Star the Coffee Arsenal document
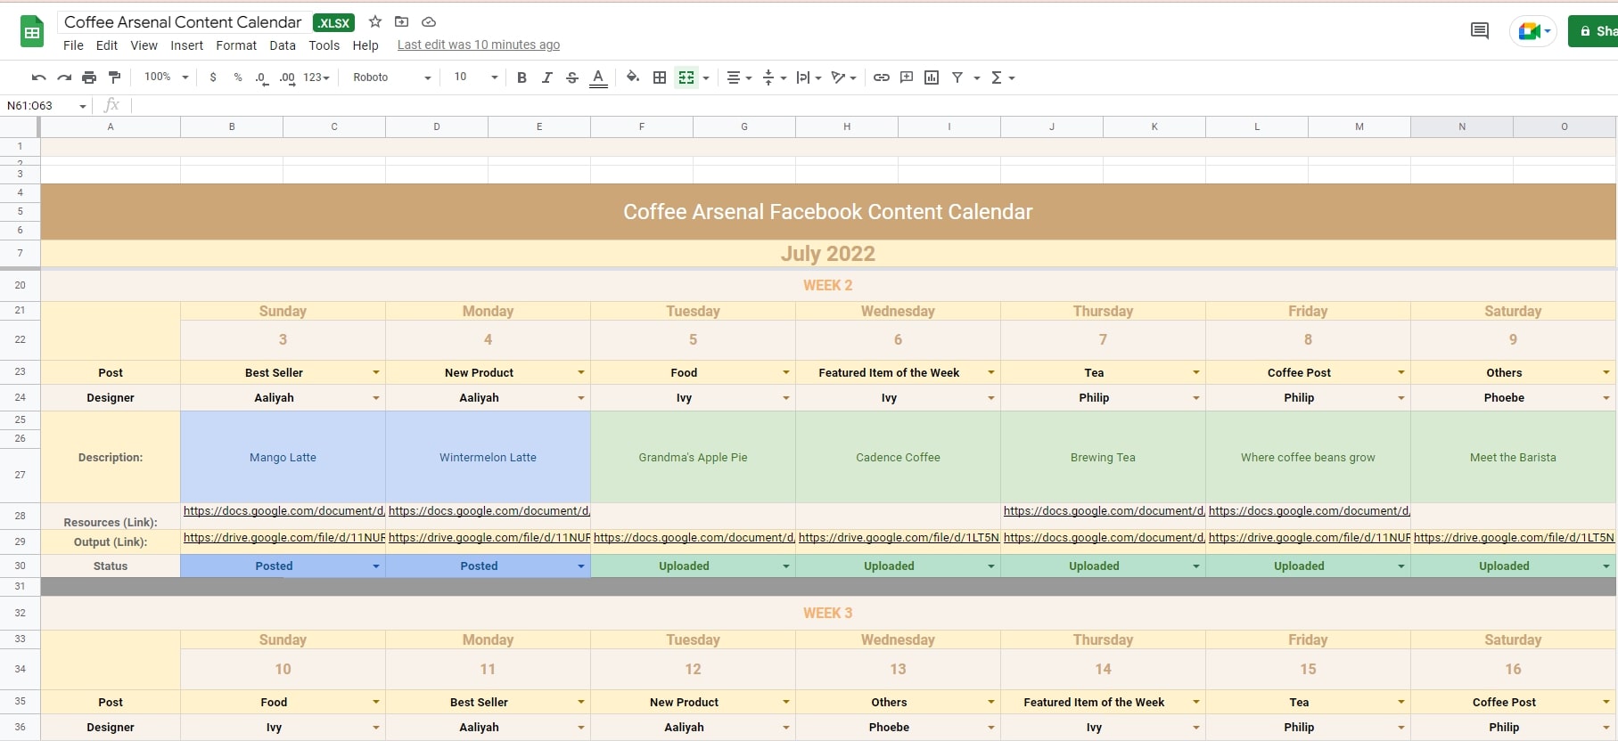The image size is (1618, 741). tap(375, 21)
